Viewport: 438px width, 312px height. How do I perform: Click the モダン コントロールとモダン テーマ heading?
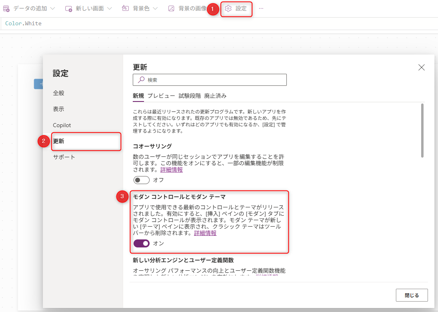[179, 197]
